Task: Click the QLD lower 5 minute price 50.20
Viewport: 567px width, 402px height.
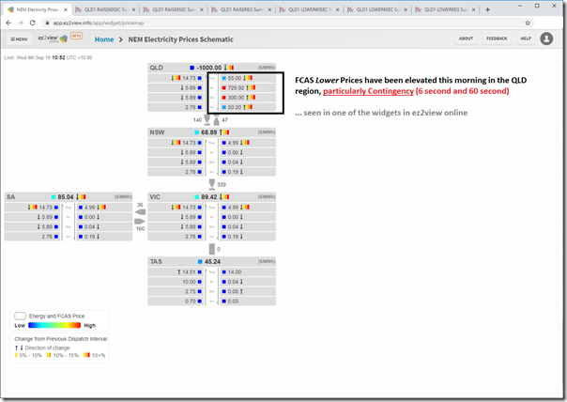Action: pos(235,107)
